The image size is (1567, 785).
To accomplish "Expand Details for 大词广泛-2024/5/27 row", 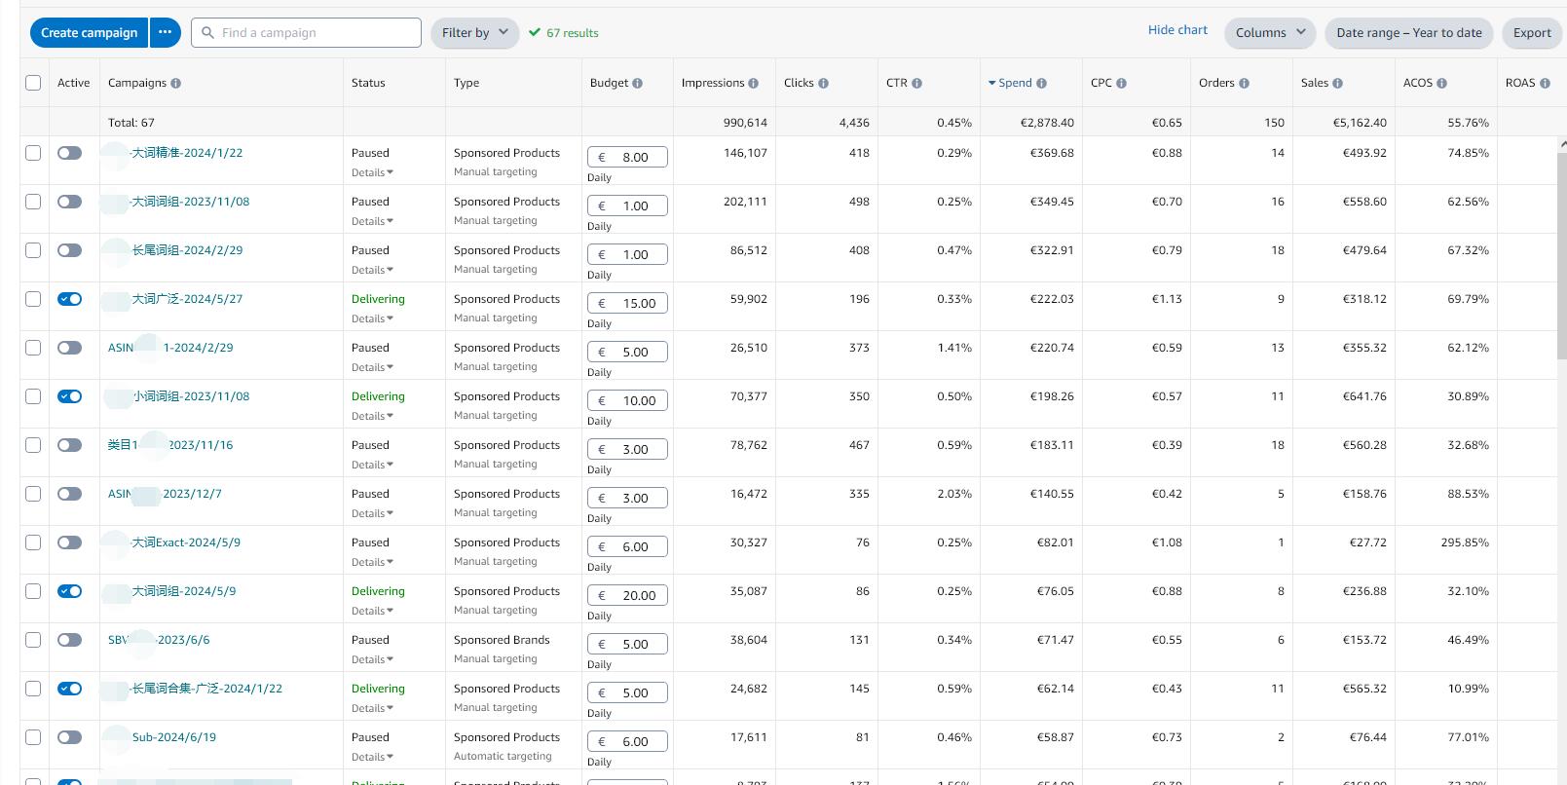I will [x=372, y=318].
